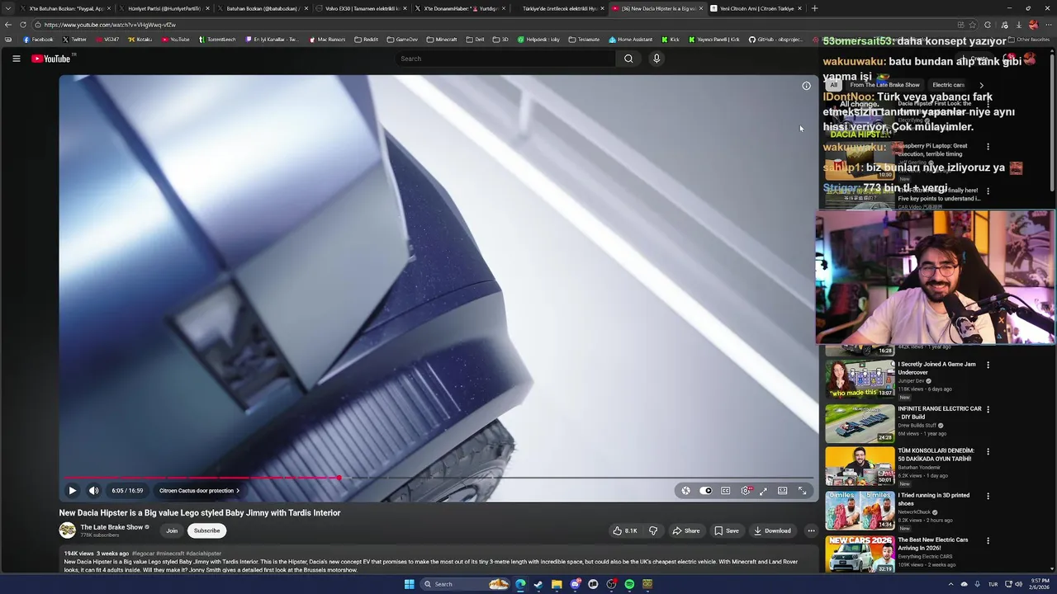Screen dimensions: 1057x594
Task: Open the player settings gear
Action: click(x=746, y=491)
